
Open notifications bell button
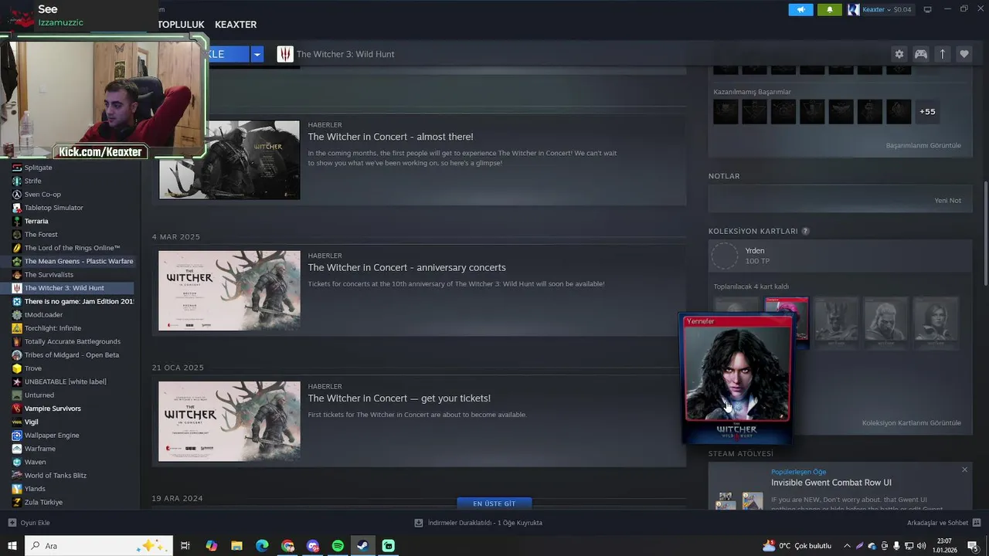pyautogui.click(x=830, y=9)
